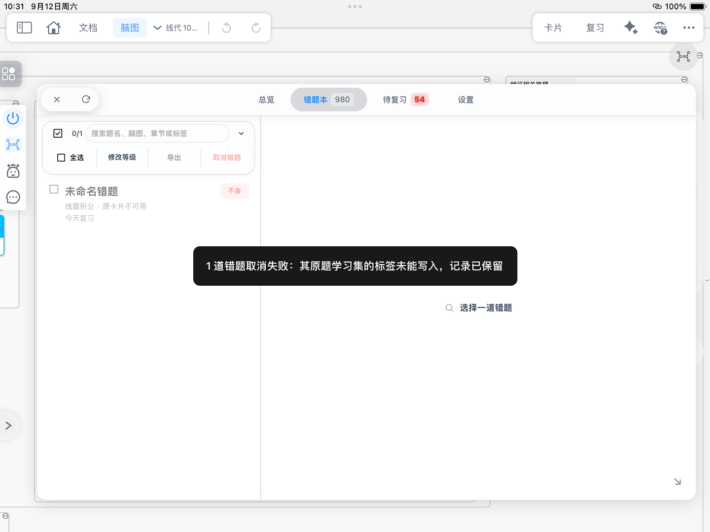
Task: Open the 设置 tab
Action: 465,100
